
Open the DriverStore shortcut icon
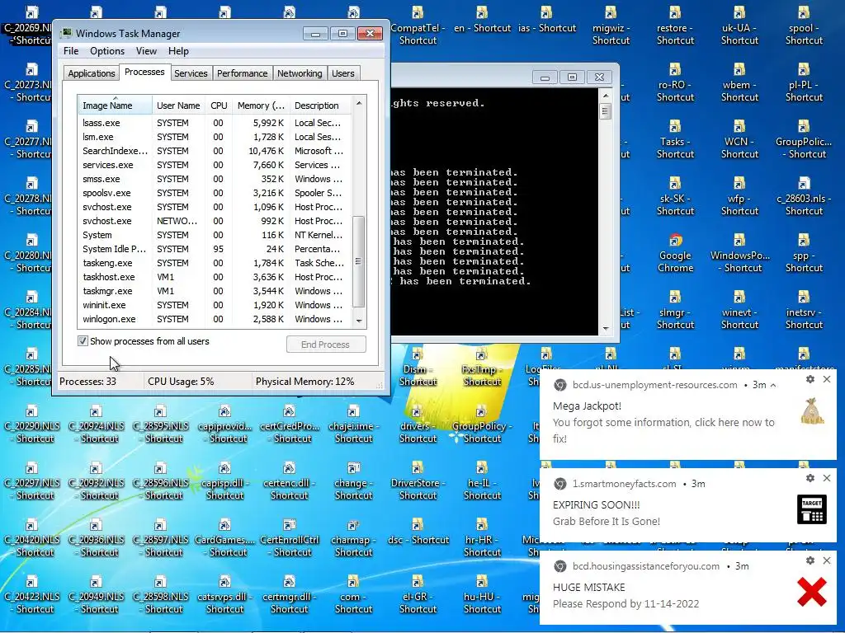coord(418,481)
